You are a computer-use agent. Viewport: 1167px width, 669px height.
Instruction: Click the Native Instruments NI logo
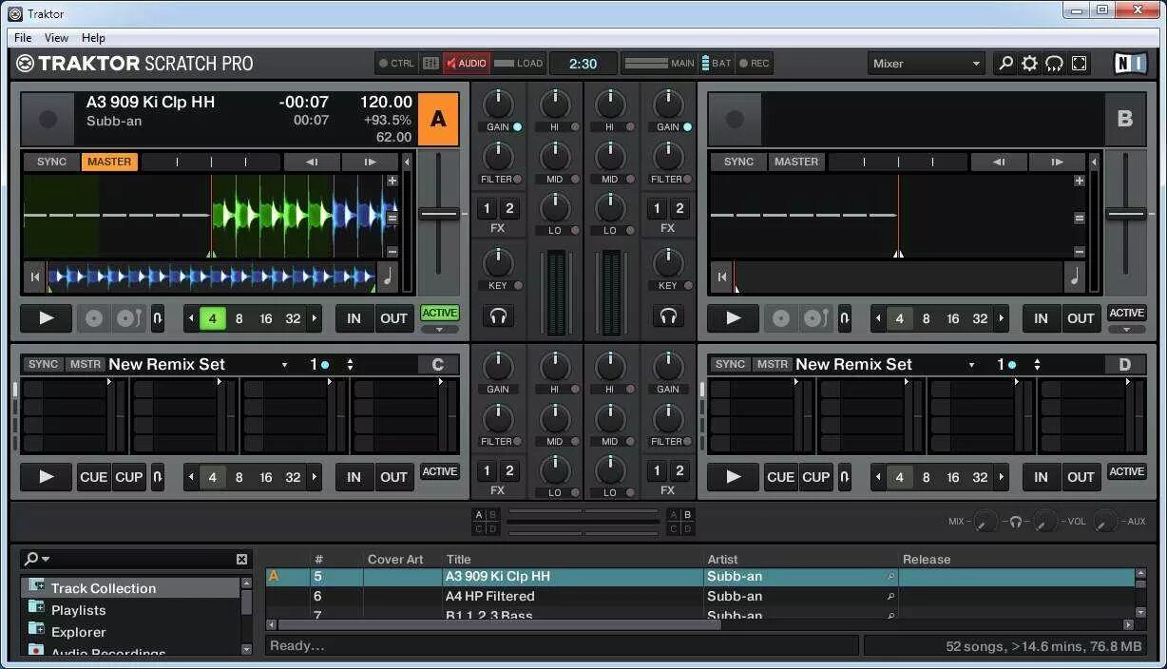[1130, 64]
